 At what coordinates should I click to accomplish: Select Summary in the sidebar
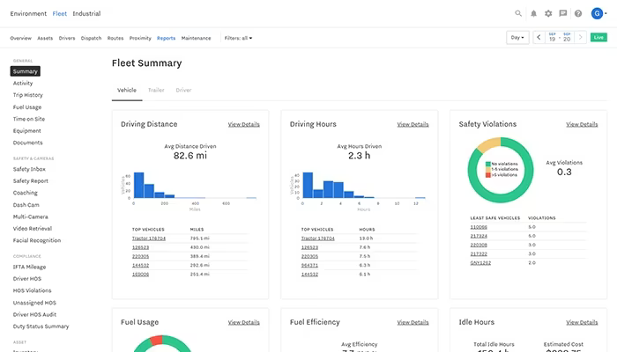(26, 71)
